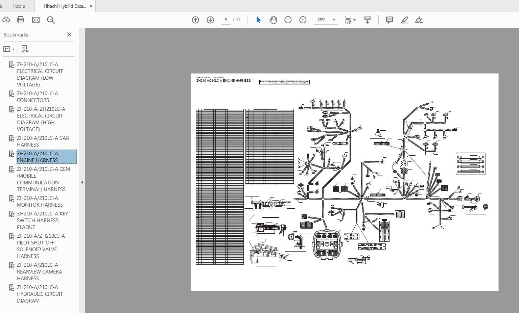519x313 pixels.
Task: Open the Bookmark options menu
Action: tap(9, 49)
